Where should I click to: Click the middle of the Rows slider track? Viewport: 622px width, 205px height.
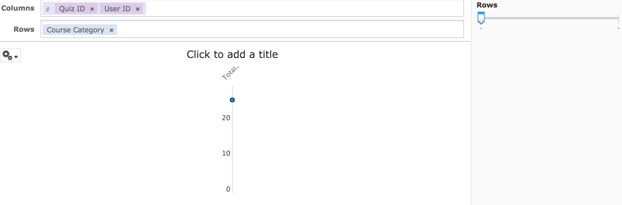pyautogui.click(x=550, y=18)
